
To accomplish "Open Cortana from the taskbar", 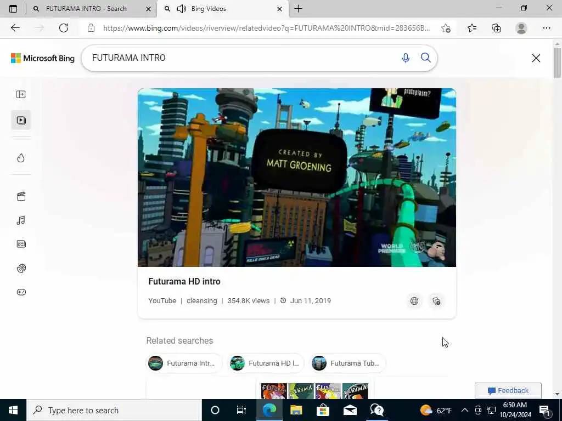I will coord(215,410).
